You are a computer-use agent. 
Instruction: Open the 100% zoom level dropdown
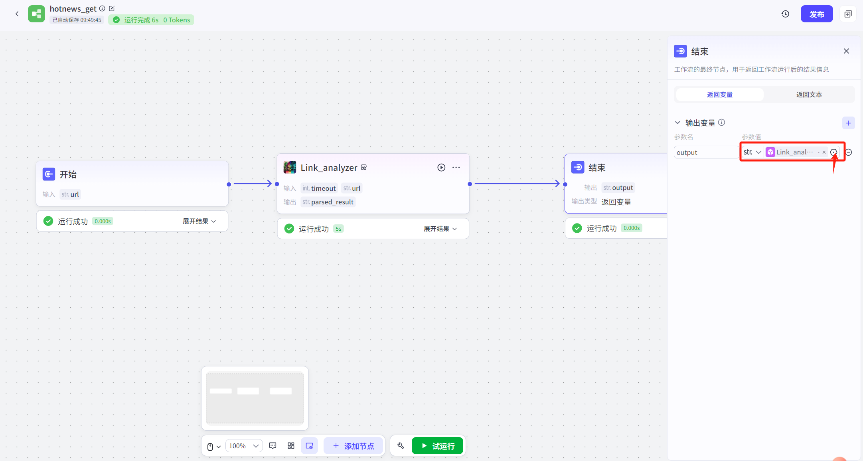[x=244, y=446]
